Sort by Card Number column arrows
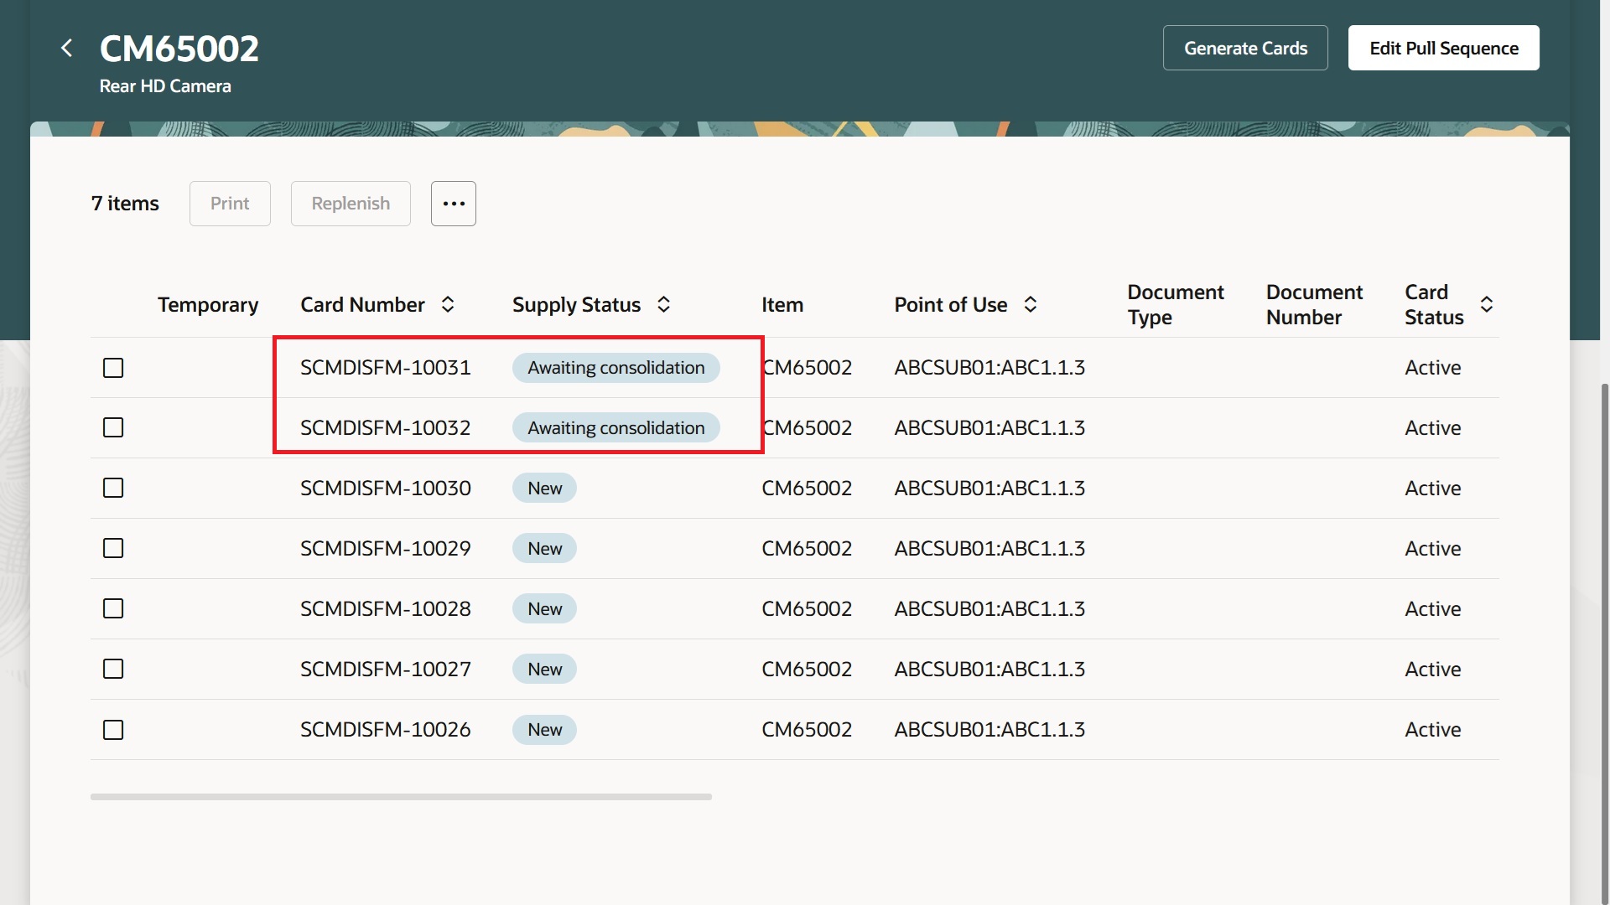This screenshot has height=905, width=1610. coord(448,305)
